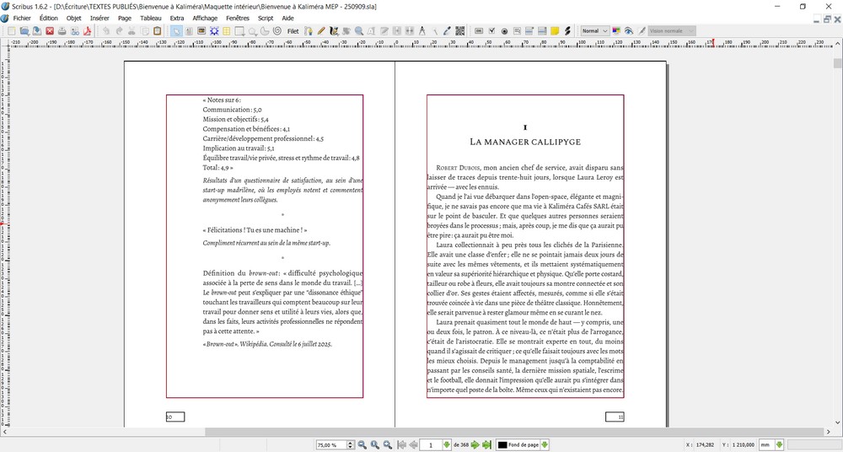This screenshot has height=452, width=843.
Task: Click the zoom percentage field 75,00 %
Action: (331, 445)
